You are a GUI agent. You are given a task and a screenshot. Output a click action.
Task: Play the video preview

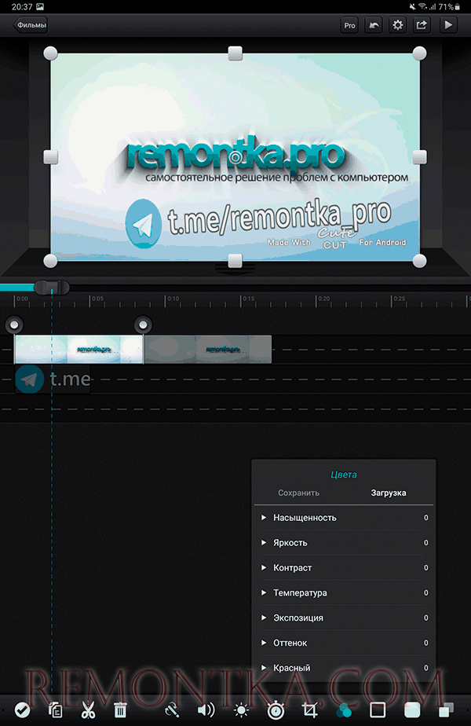coord(448,25)
